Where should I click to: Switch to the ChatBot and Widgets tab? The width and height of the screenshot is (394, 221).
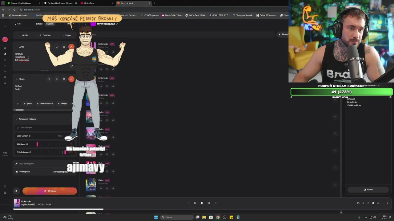click(x=60, y=3)
